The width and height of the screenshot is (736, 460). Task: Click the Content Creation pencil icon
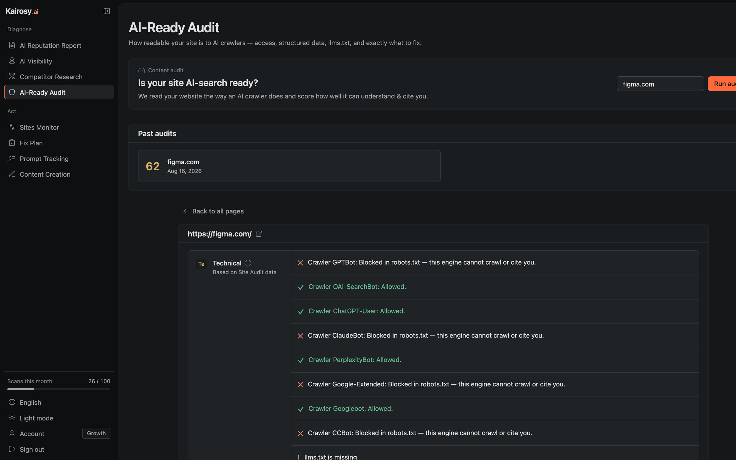coord(12,174)
